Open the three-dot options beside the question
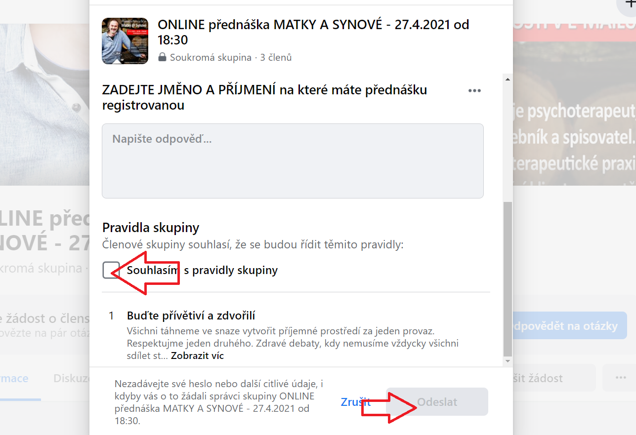Viewport: 636px width, 435px height. (474, 91)
